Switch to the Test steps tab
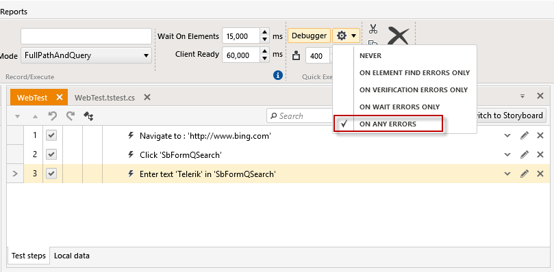 (x=29, y=256)
